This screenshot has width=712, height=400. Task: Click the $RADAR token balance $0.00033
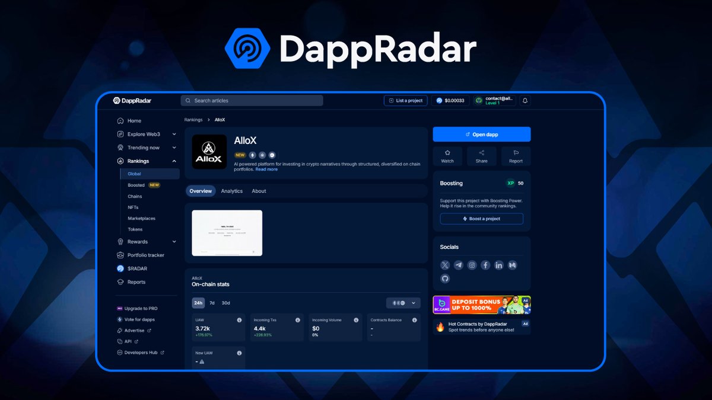(x=451, y=101)
